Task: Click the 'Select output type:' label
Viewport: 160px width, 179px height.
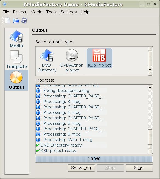Action: coord(54,42)
